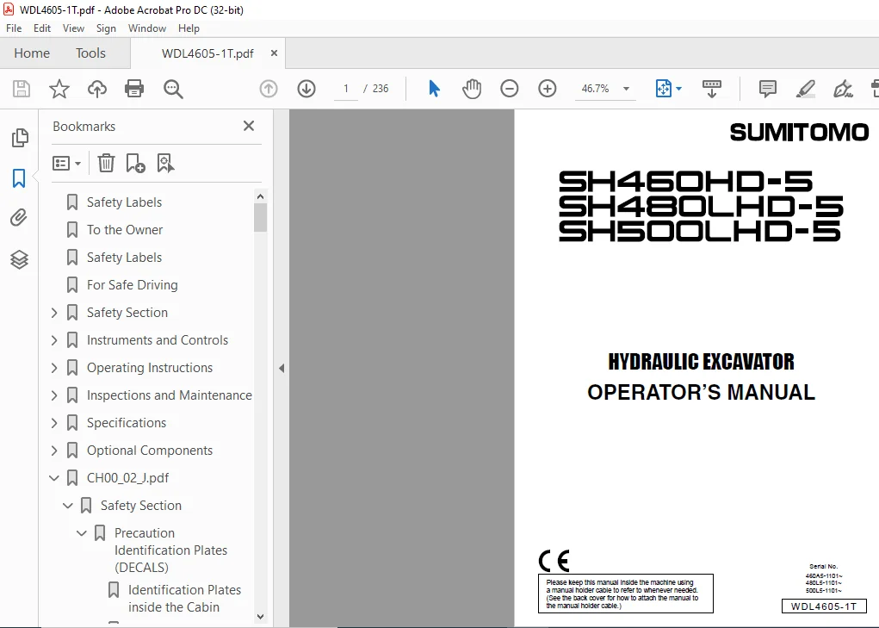Viewport: 879px width, 628px height.
Task: Select the WDL4605-1T.pdf document tab
Action: 208,53
